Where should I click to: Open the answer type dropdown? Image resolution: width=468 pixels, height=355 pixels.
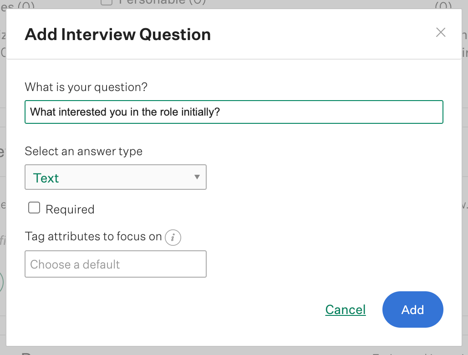point(115,177)
